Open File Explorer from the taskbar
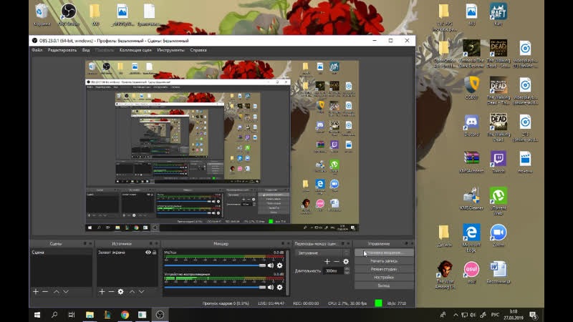573x322 pixels. click(x=90, y=315)
